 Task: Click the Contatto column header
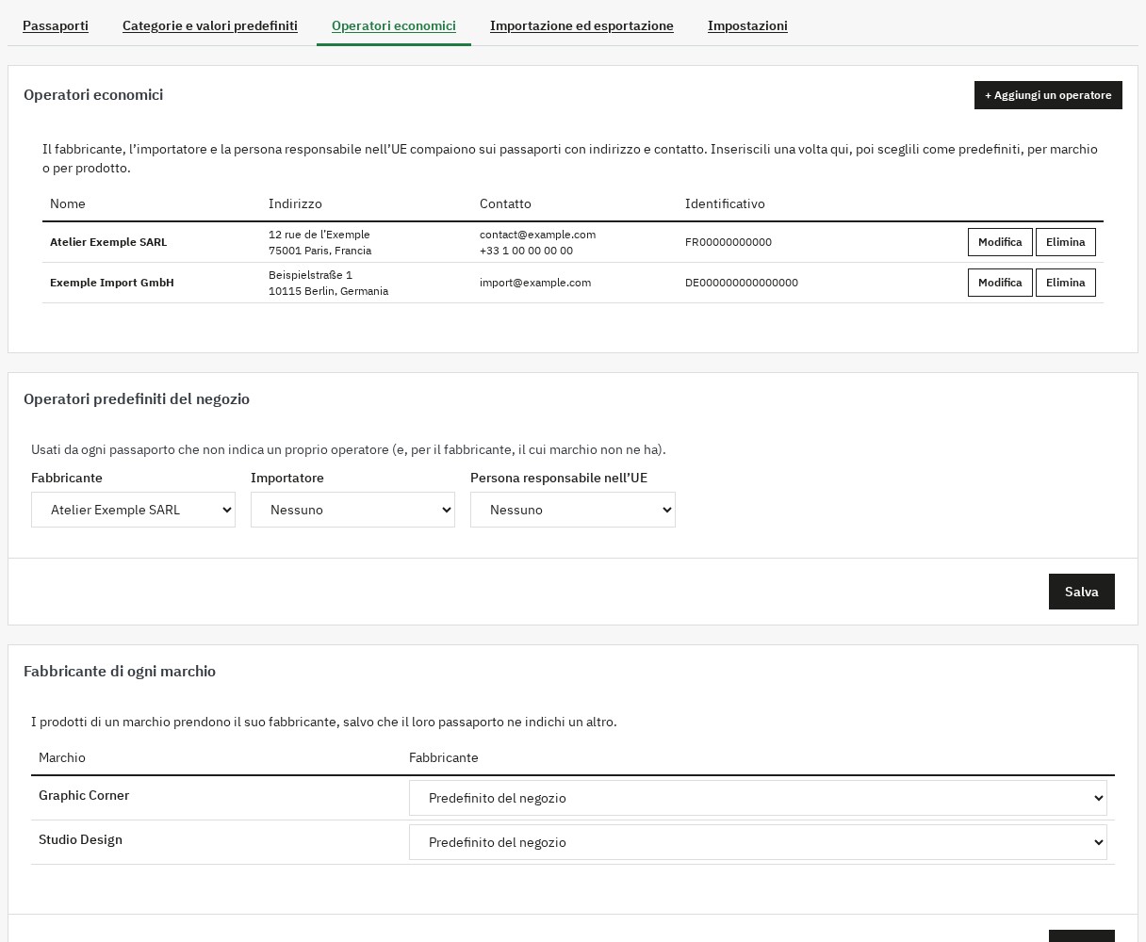point(505,203)
